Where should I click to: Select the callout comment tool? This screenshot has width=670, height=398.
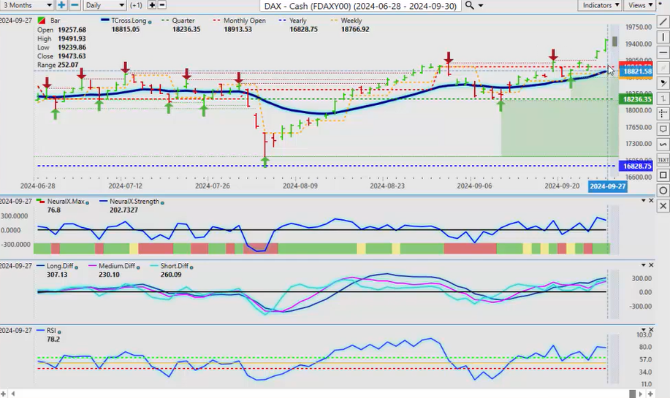663,129
